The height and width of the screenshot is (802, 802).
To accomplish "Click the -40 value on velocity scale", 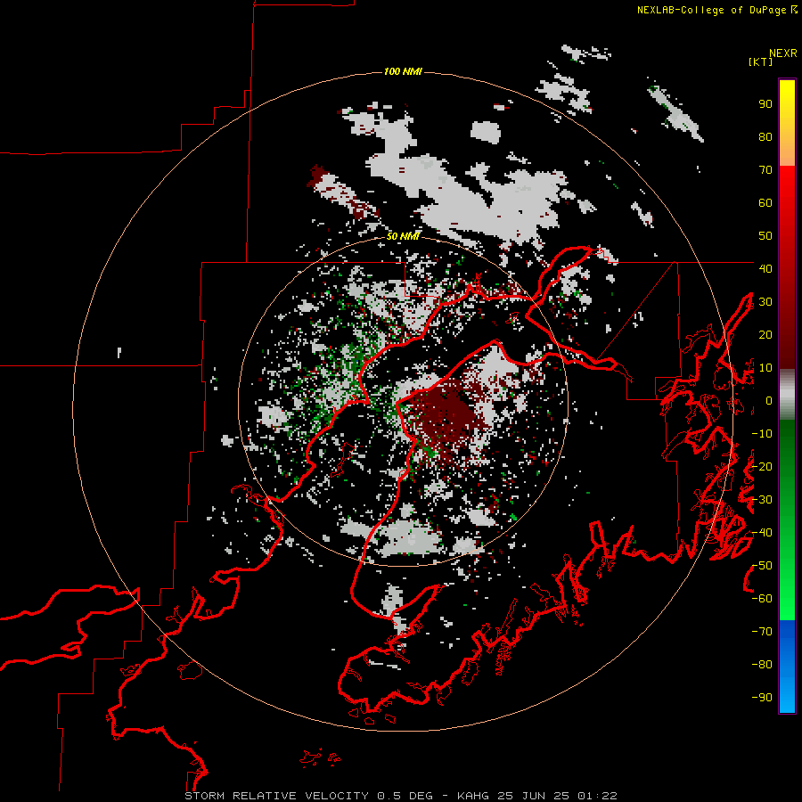I will pyautogui.click(x=762, y=533).
